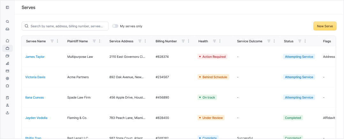Open Plaintiff Name column options menu
The height and width of the screenshot is (139, 344).
click(x=100, y=41)
